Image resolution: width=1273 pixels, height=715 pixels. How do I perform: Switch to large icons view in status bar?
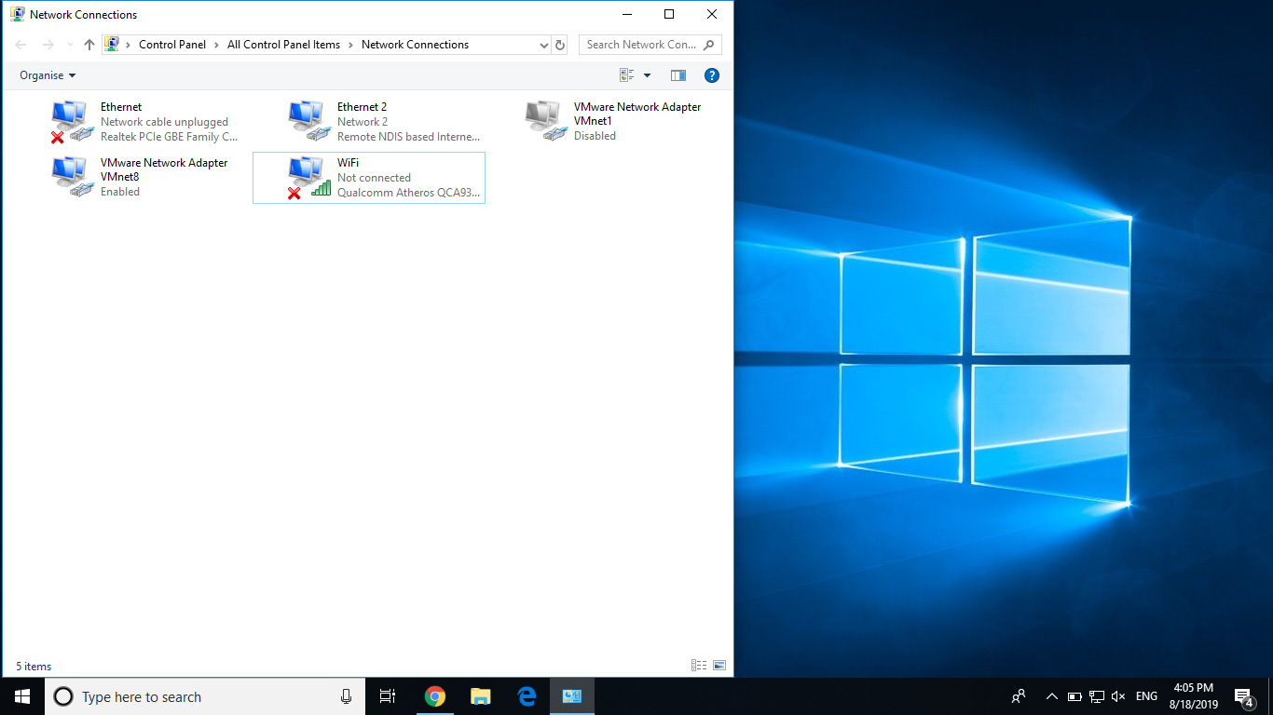[x=719, y=666]
